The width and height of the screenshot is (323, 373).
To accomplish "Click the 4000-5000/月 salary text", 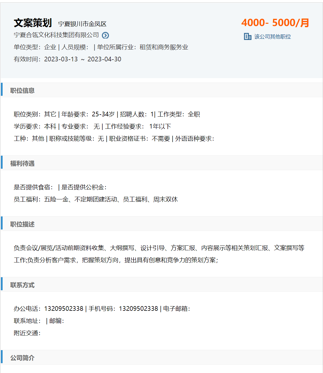I will tap(275, 23).
